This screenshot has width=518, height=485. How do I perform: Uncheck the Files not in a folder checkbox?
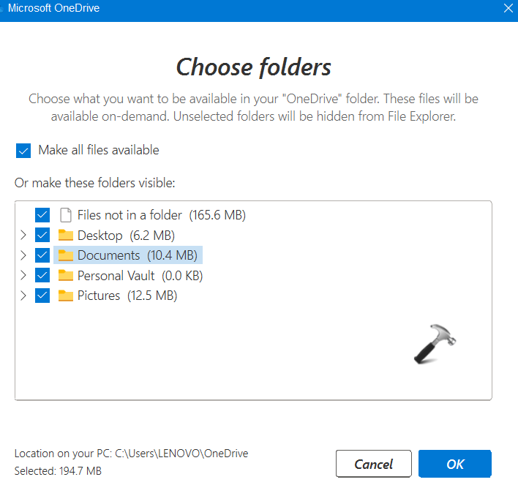coord(42,215)
